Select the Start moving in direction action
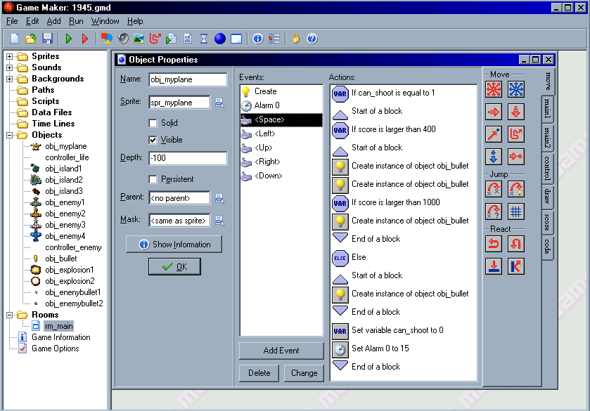Viewport: 590px width, 411px height. [x=494, y=89]
